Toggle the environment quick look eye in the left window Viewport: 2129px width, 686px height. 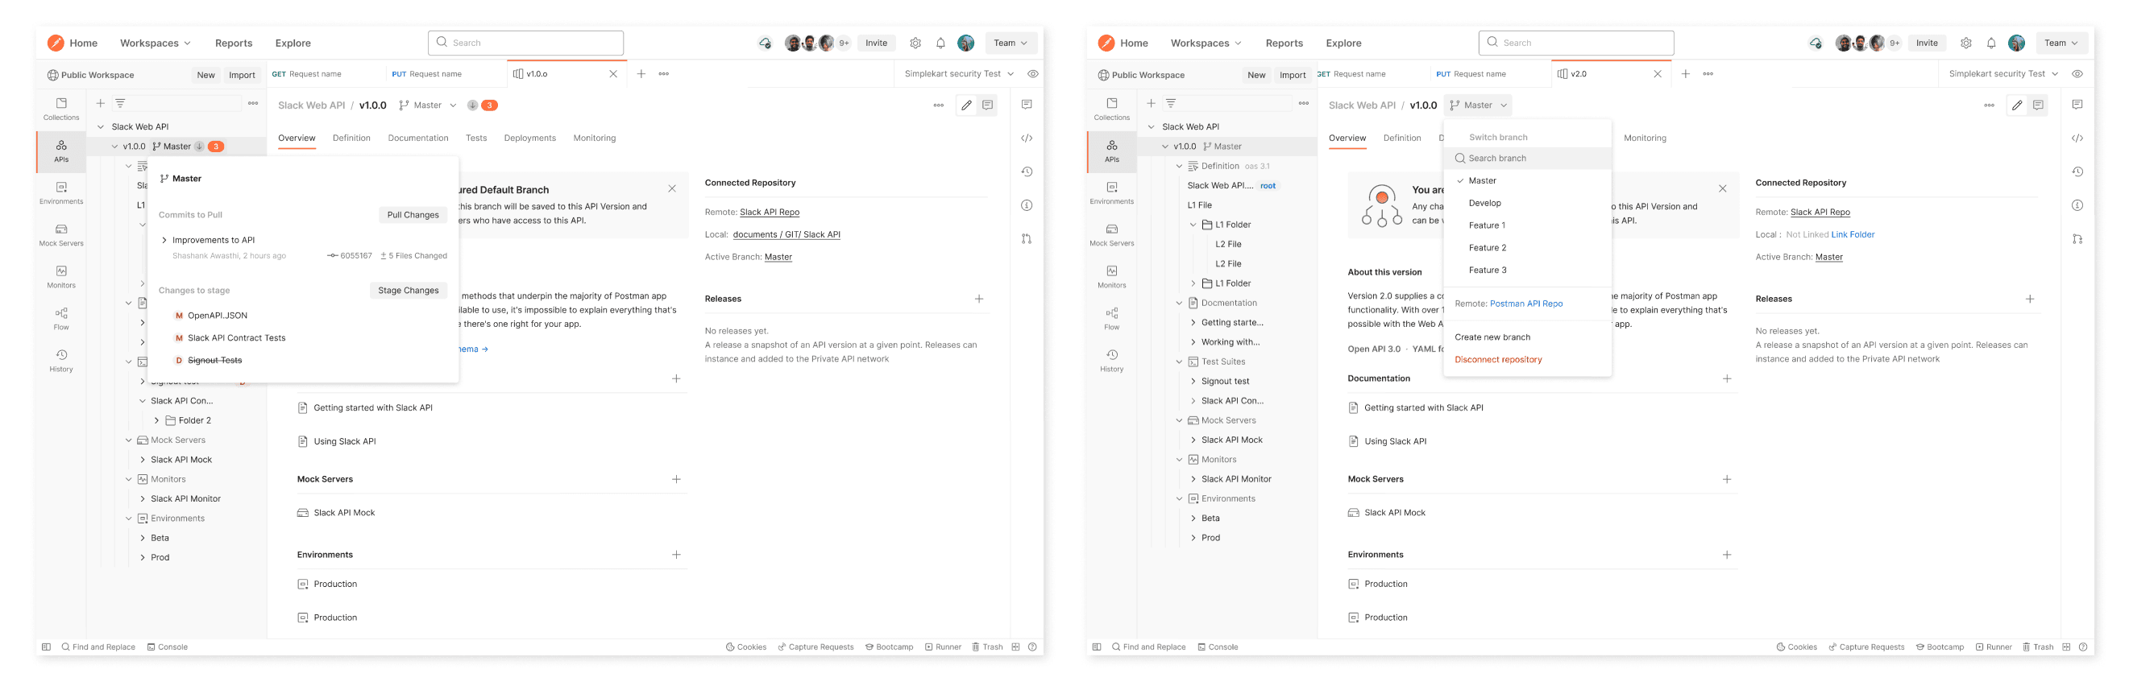1033,73
